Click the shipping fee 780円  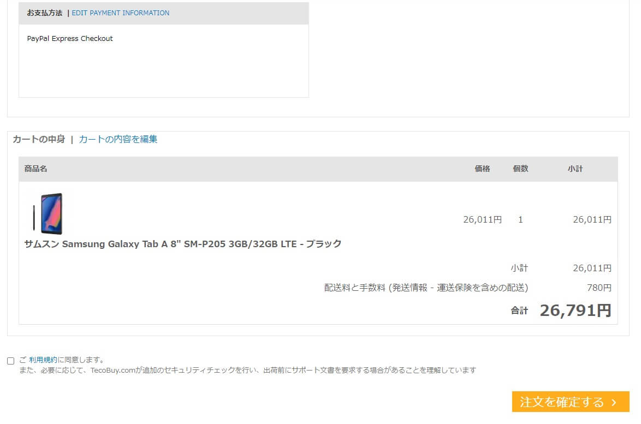click(x=599, y=288)
